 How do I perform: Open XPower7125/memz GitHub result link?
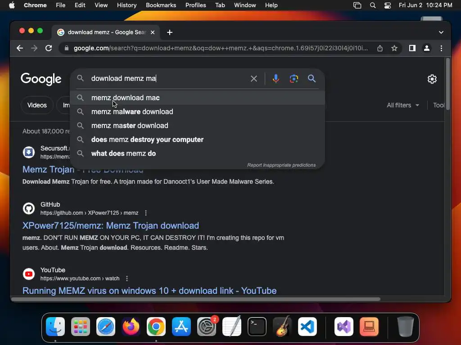(111, 226)
